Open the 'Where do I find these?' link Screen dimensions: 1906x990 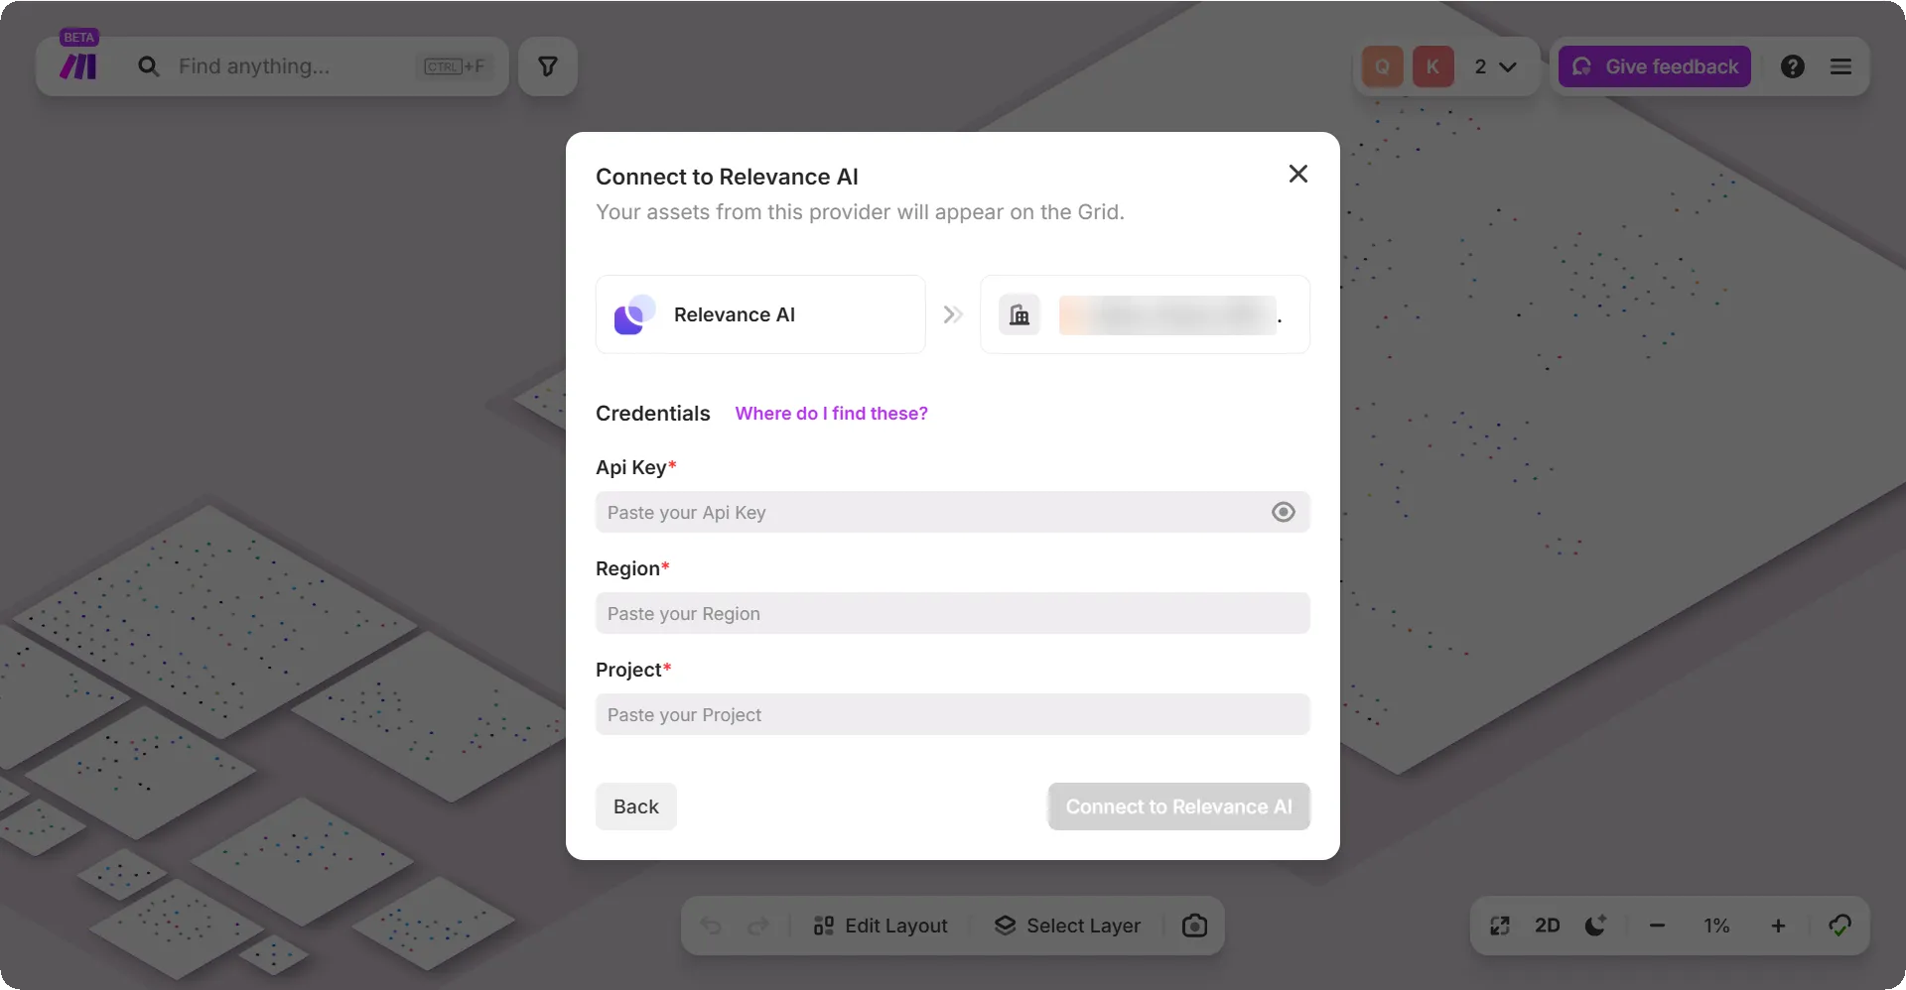832,414
